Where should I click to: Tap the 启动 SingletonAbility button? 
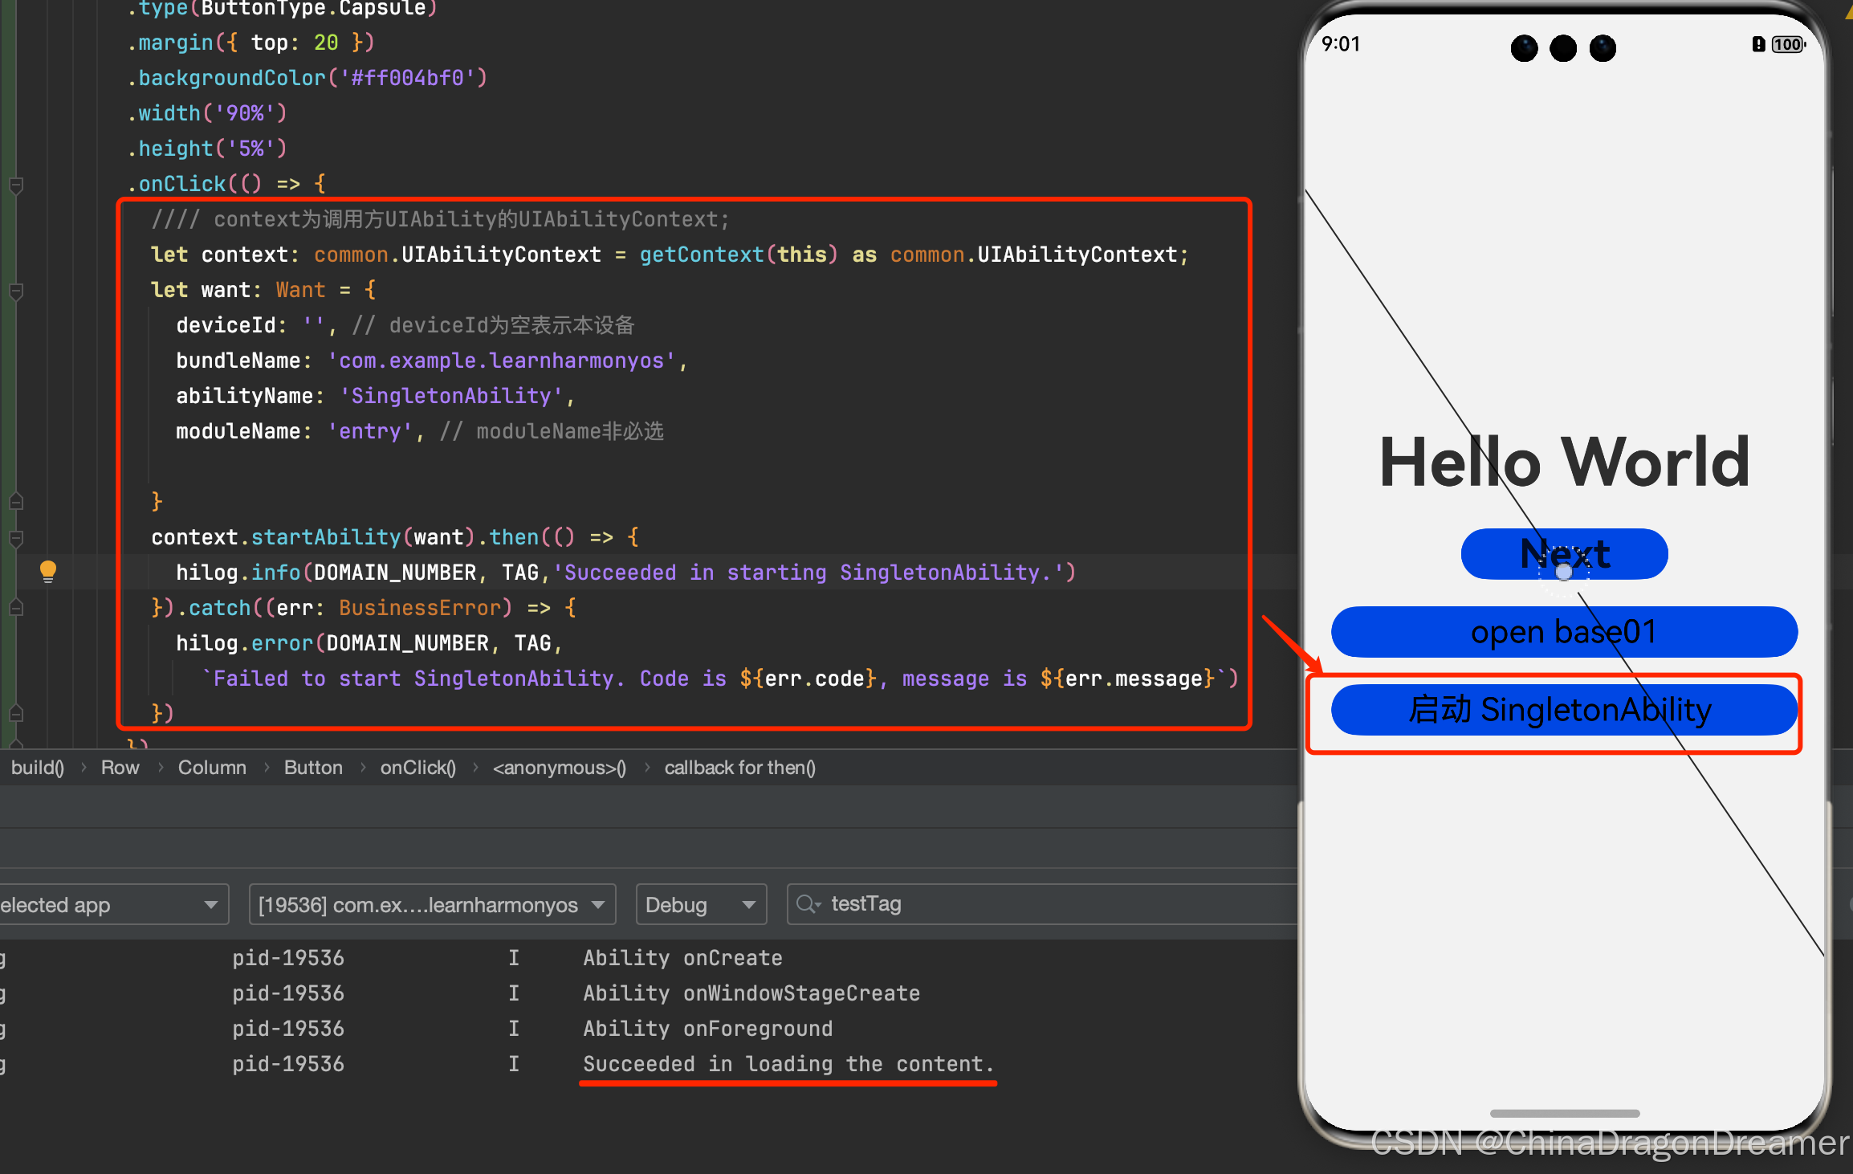(x=1562, y=710)
